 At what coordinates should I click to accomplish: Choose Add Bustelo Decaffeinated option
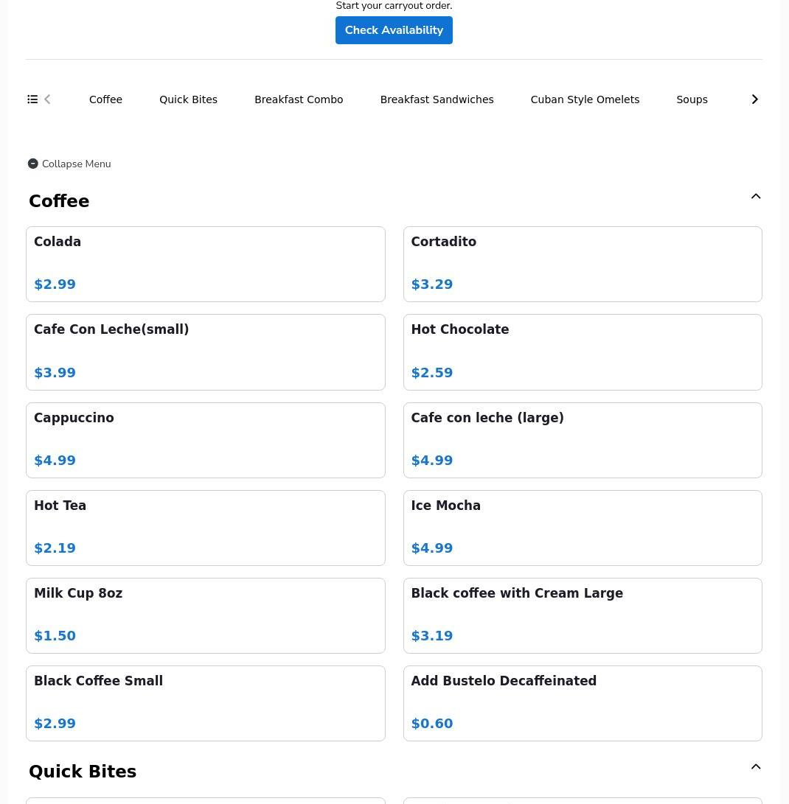(x=582, y=703)
